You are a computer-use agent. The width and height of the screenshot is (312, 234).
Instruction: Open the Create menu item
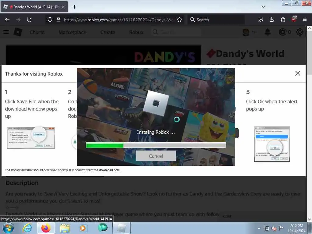click(x=108, y=32)
